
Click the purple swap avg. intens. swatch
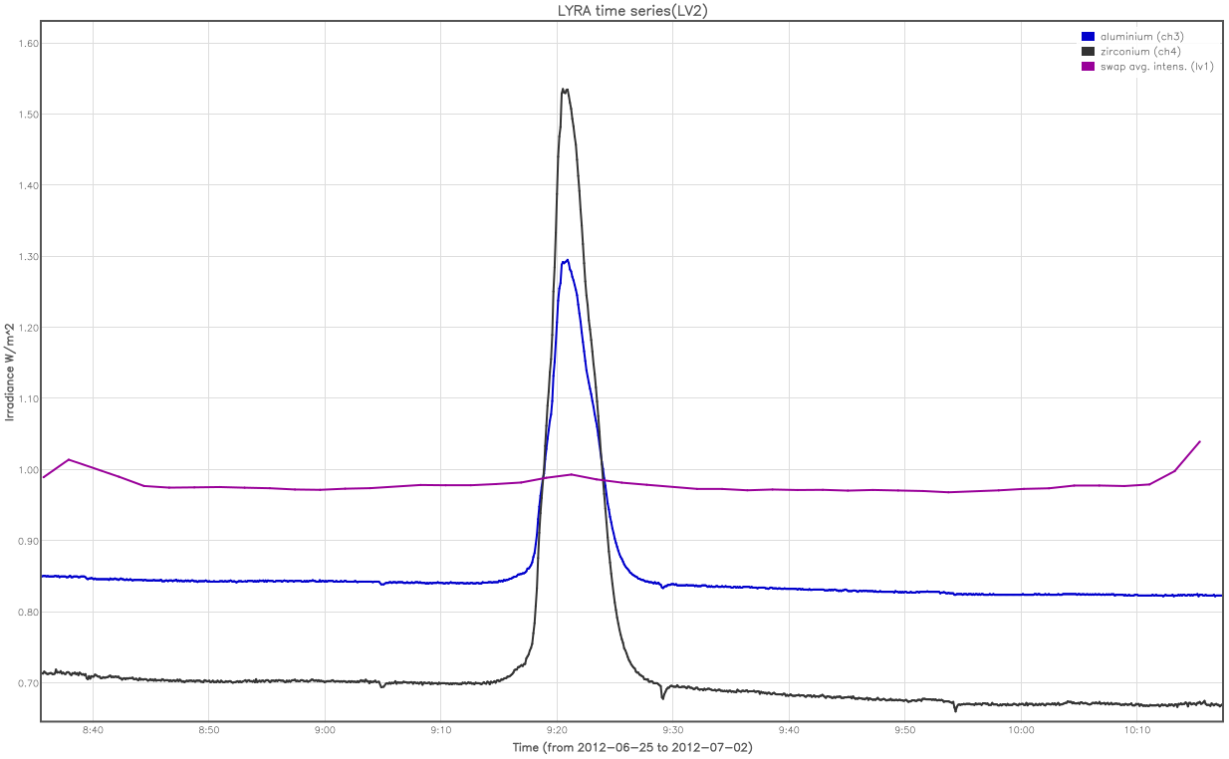pyautogui.click(x=1088, y=66)
